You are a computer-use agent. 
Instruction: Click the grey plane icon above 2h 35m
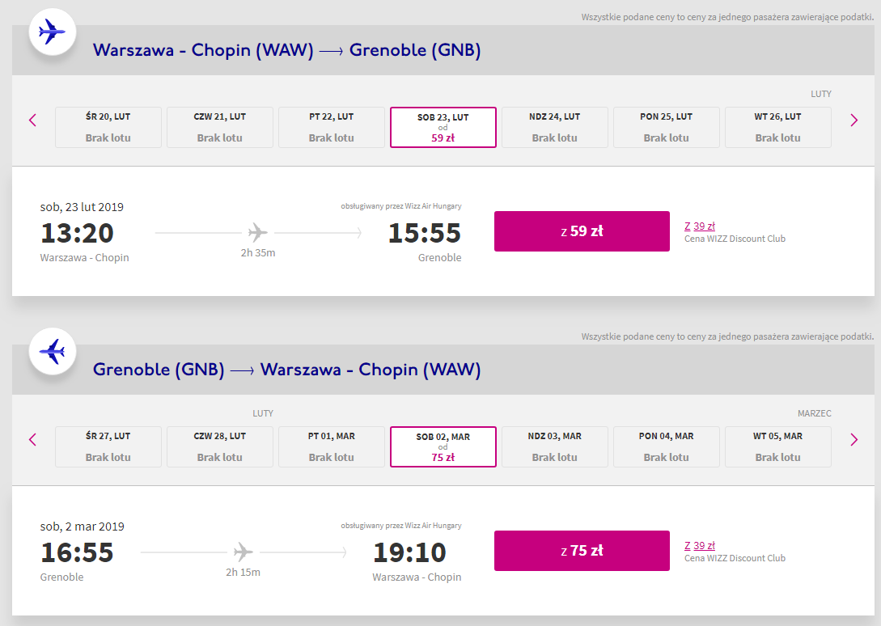coord(258,233)
